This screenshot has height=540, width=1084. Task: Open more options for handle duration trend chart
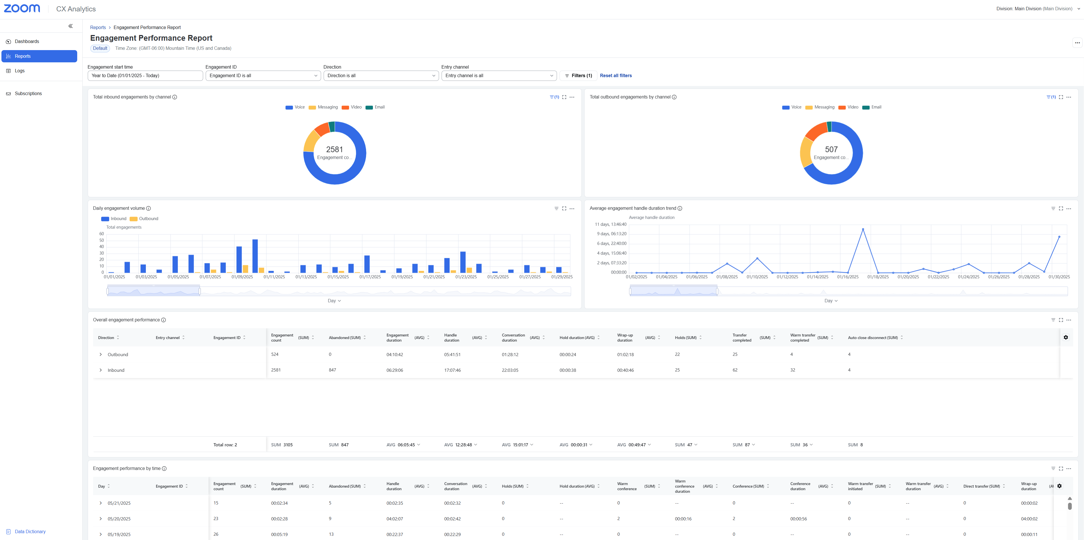pyautogui.click(x=1068, y=209)
